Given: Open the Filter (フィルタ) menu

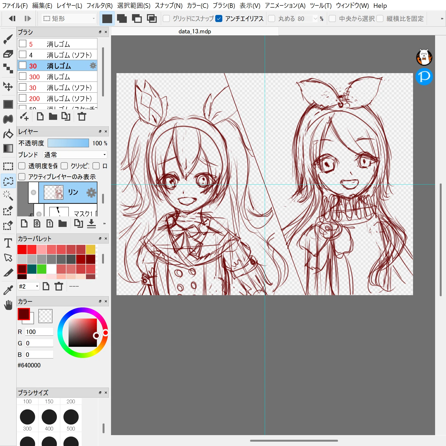Looking at the screenshot, I should [99, 5].
